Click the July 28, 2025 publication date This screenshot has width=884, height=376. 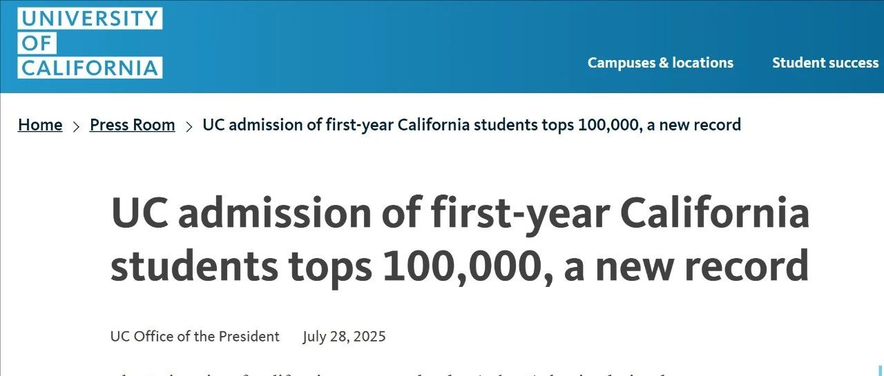click(344, 337)
